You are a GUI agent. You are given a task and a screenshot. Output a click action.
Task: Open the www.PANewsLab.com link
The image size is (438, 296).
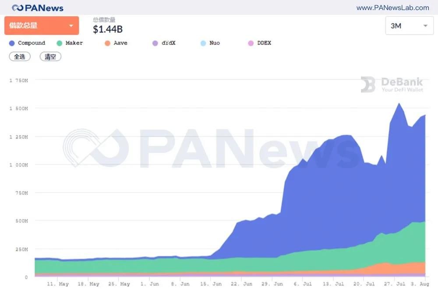tap(392, 8)
